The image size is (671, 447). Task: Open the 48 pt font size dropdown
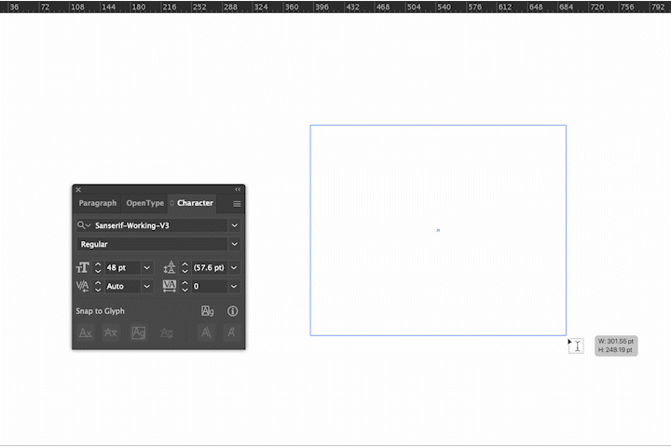[x=146, y=267]
